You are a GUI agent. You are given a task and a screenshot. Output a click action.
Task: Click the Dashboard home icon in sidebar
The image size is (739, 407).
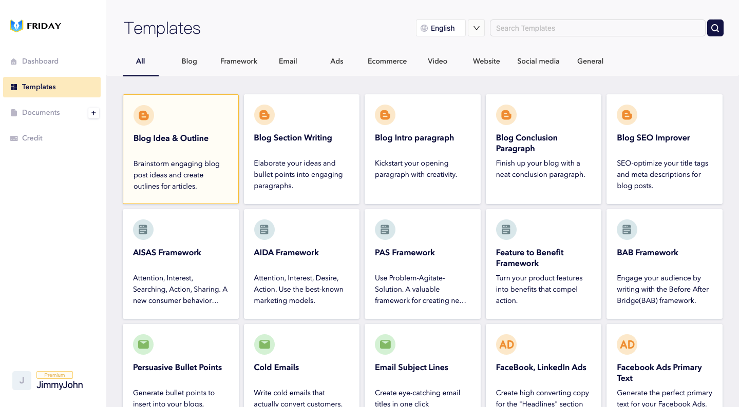coord(14,62)
